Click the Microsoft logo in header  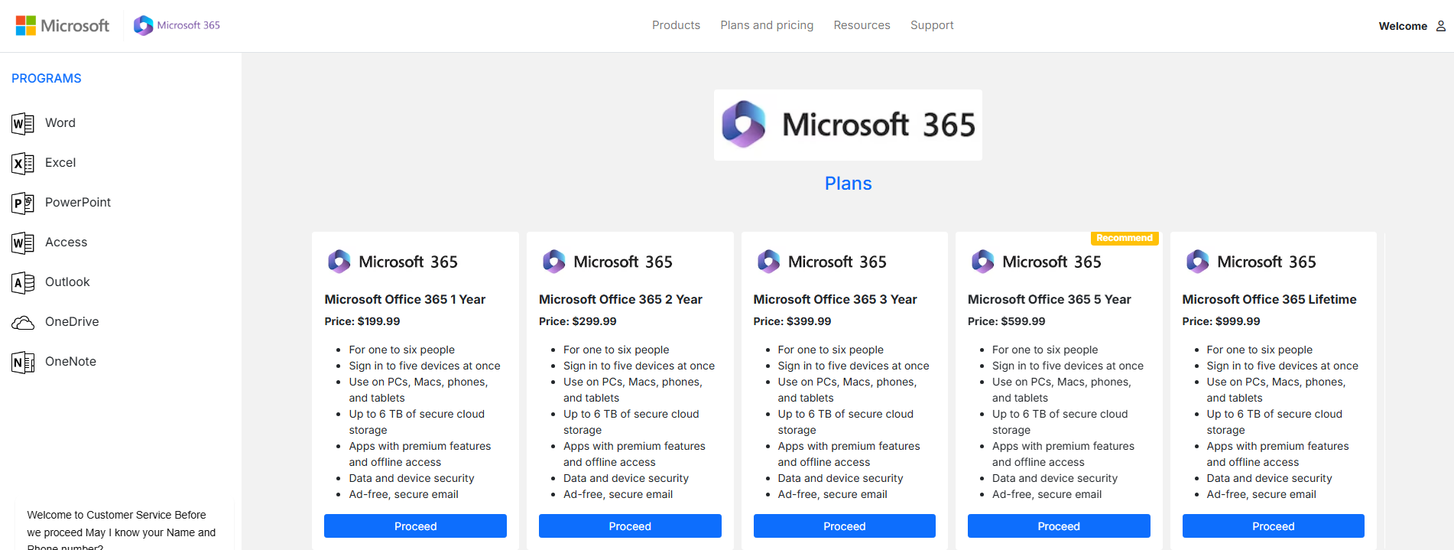click(x=63, y=25)
